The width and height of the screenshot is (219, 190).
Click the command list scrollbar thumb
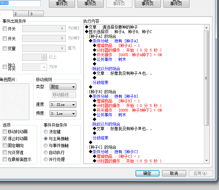point(206,78)
